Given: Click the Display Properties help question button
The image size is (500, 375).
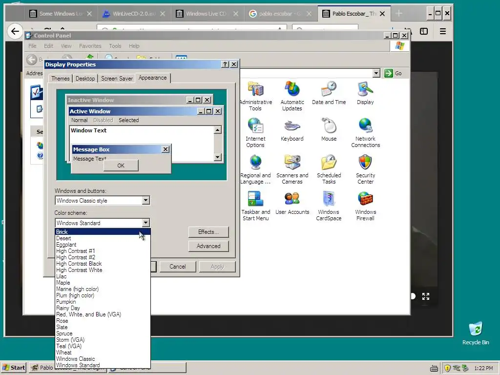Looking at the screenshot, I should [x=225, y=64].
